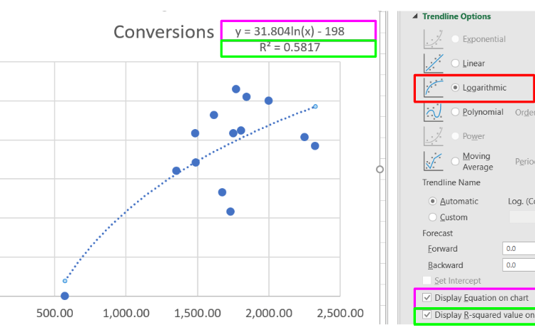Click the Exponential trendline icon
Viewport: 535px width, 330px height.
pos(433,39)
